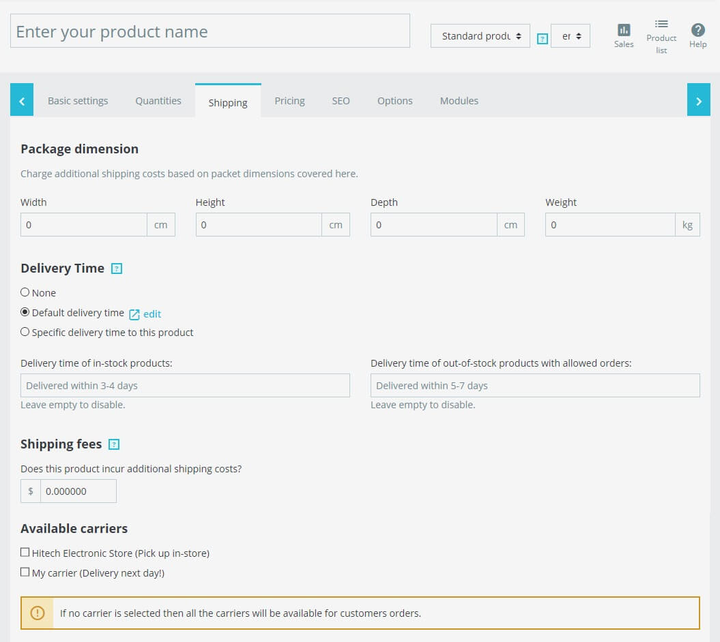Switch to the Pricing tab

tap(289, 100)
